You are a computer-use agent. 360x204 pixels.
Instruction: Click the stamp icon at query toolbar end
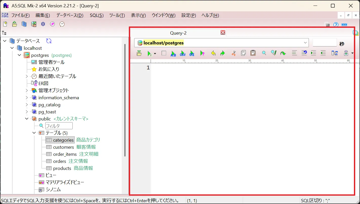click(x=346, y=53)
